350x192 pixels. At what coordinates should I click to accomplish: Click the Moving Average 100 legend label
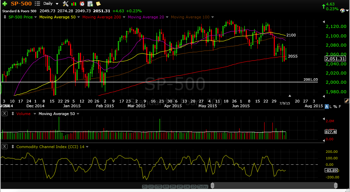190,17
